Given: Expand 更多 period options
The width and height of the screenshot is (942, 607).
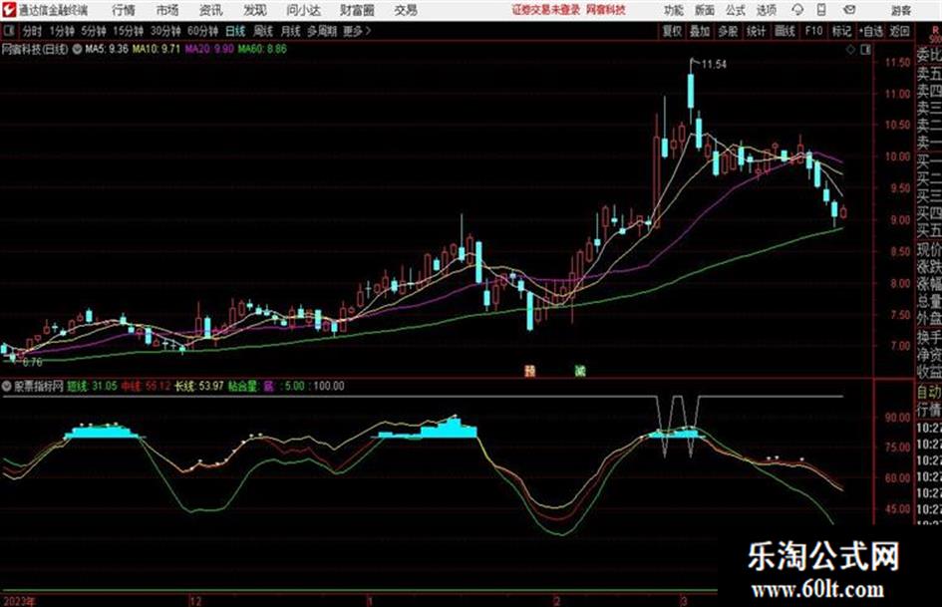Looking at the screenshot, I should click(x=357, y=31).
